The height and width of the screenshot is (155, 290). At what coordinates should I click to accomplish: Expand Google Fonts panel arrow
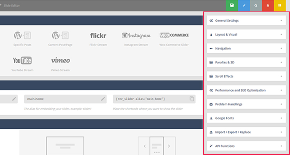click(x=281, y=118)
